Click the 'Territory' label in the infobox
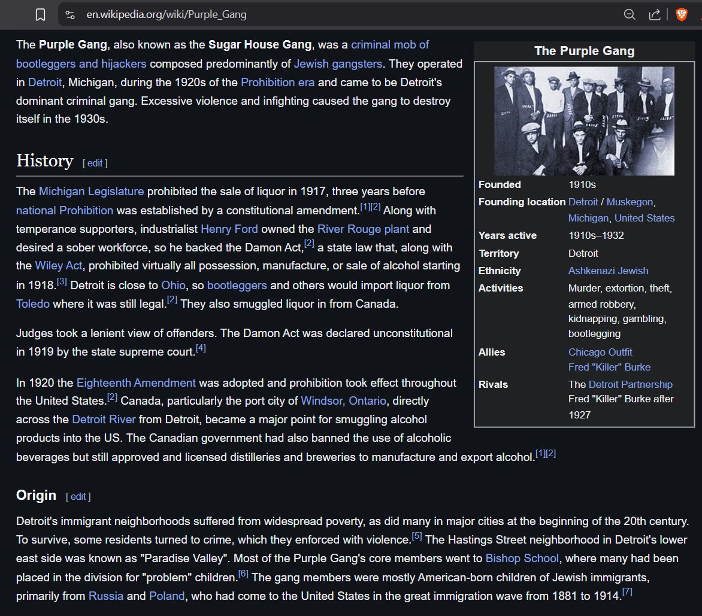The height and width of the screenshot is (616, 702). click(x=499, y=254)
